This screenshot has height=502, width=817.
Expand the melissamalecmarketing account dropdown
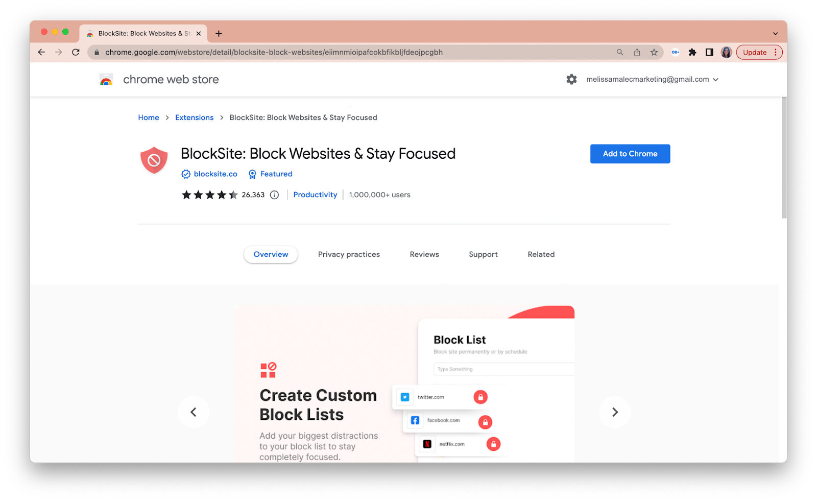(653, 80)
